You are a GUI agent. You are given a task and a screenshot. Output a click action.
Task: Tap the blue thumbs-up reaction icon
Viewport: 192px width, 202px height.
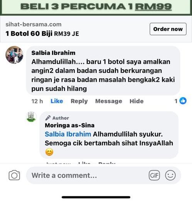(x=183, y=101)
